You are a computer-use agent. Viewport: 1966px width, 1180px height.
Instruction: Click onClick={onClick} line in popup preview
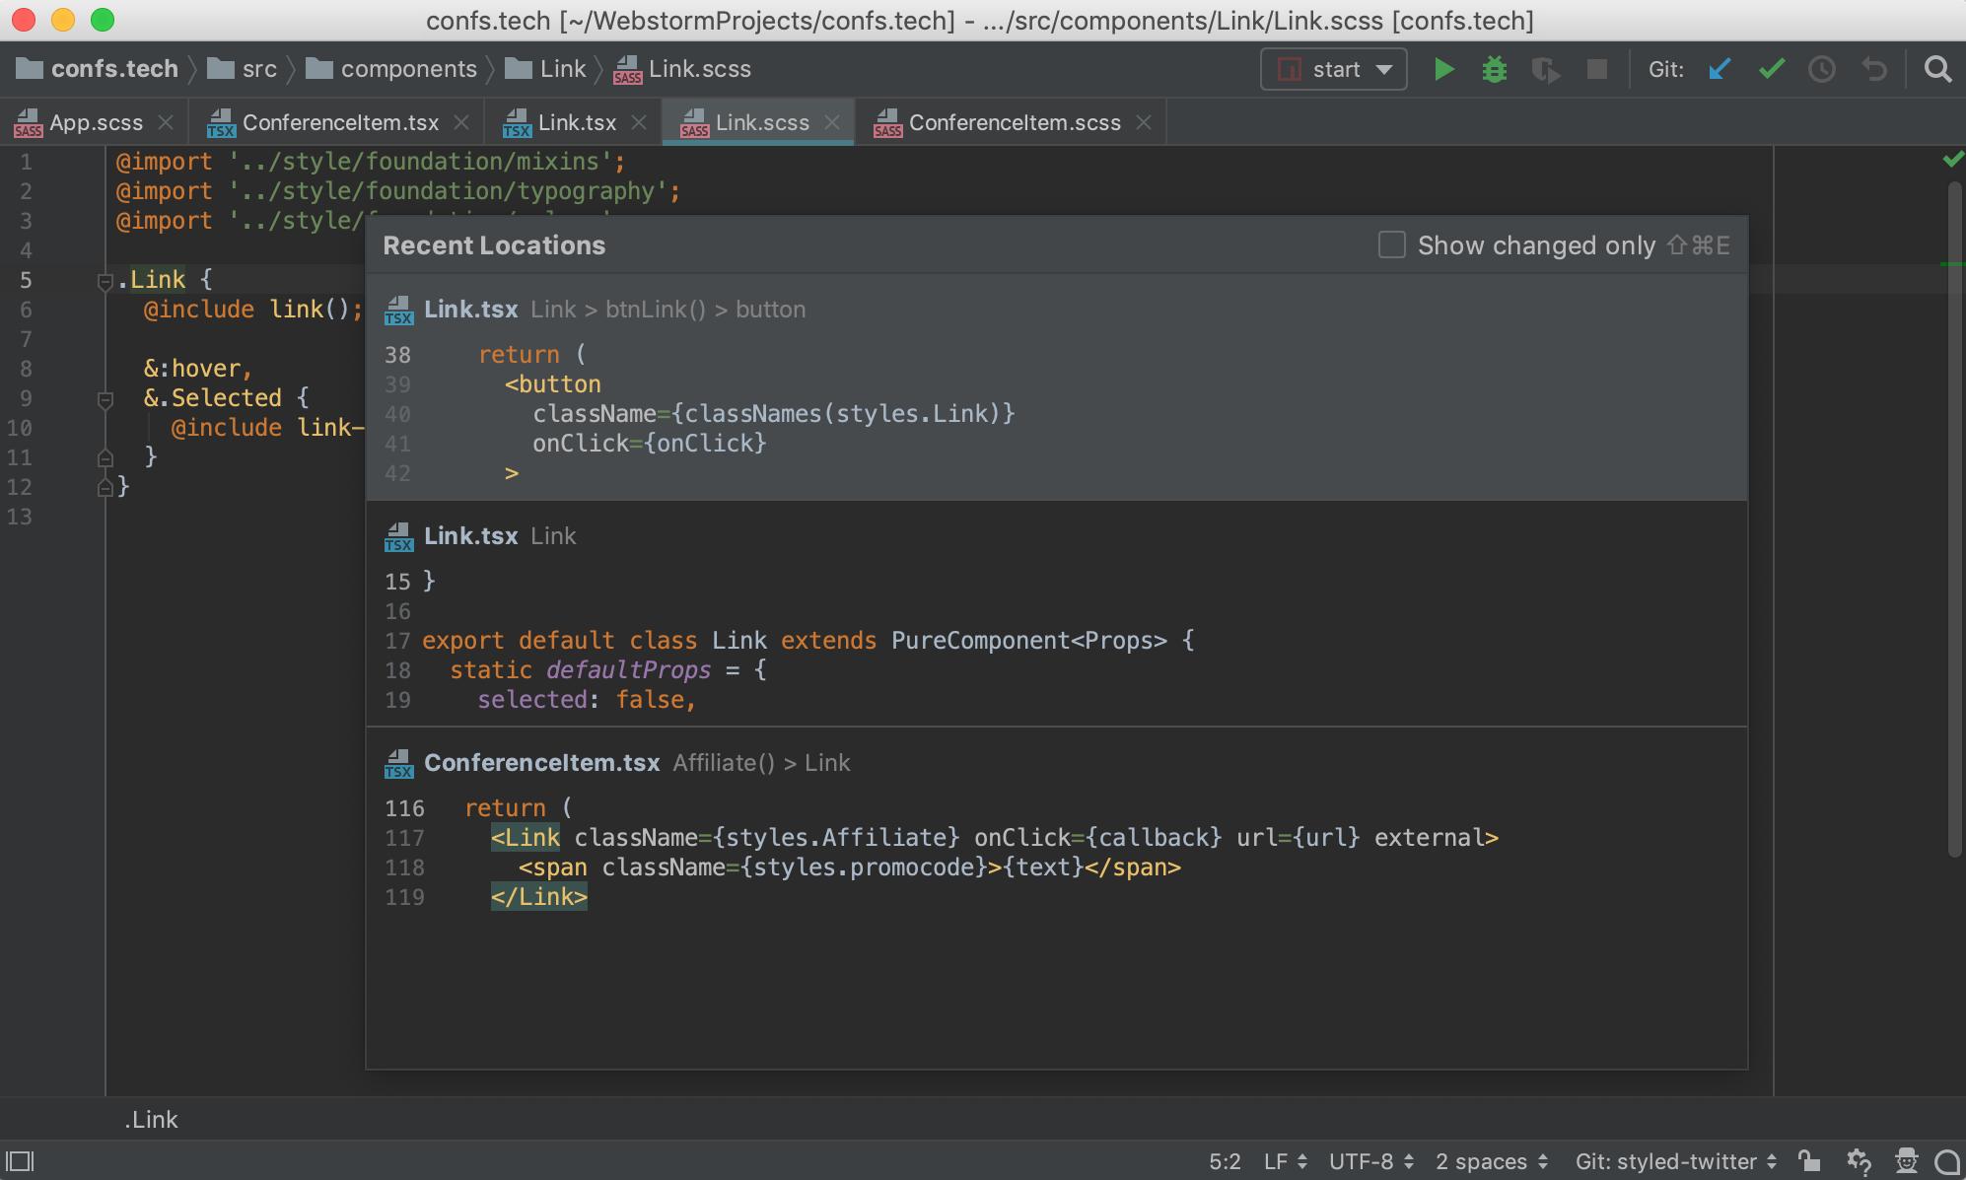pos(650,444)
